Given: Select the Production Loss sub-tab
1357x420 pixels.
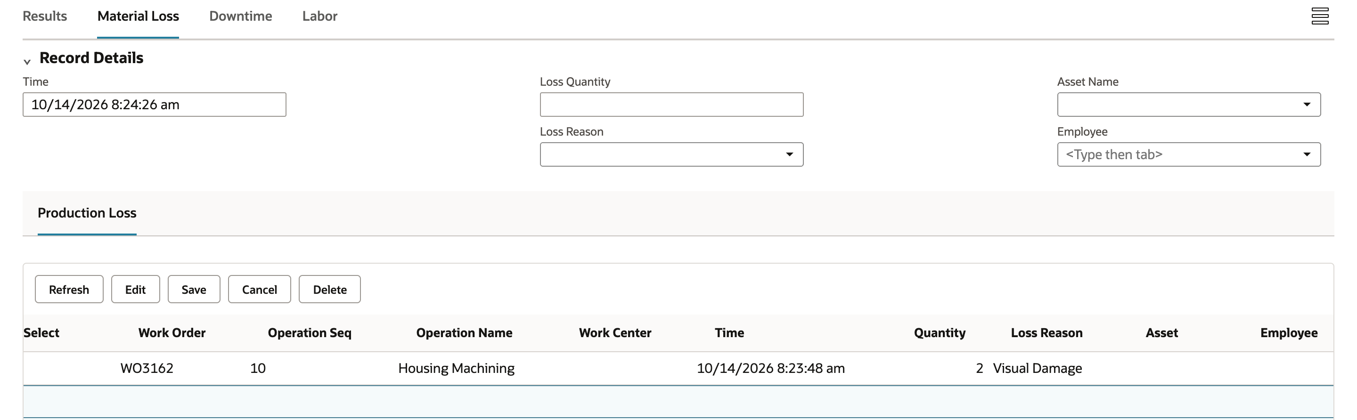Looking at the screenshot, I should [x=87, y=213].
